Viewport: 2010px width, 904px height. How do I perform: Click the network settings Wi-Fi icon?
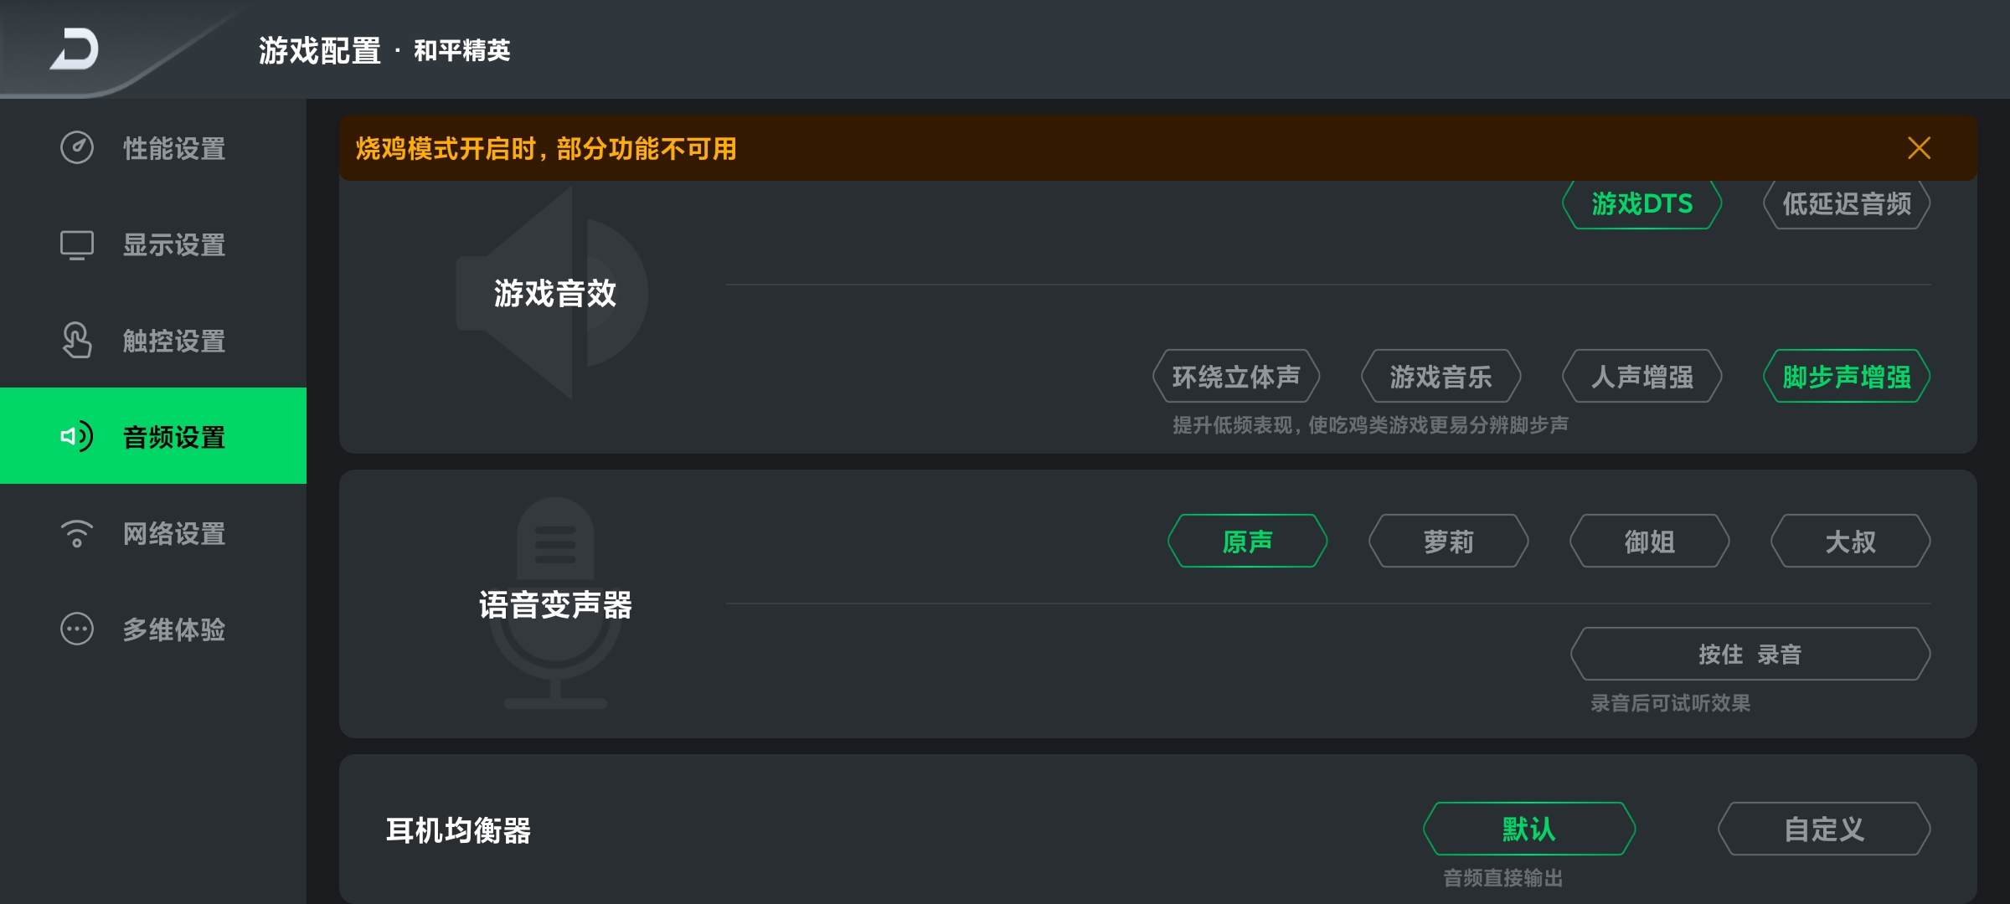(x=77, y=533)
